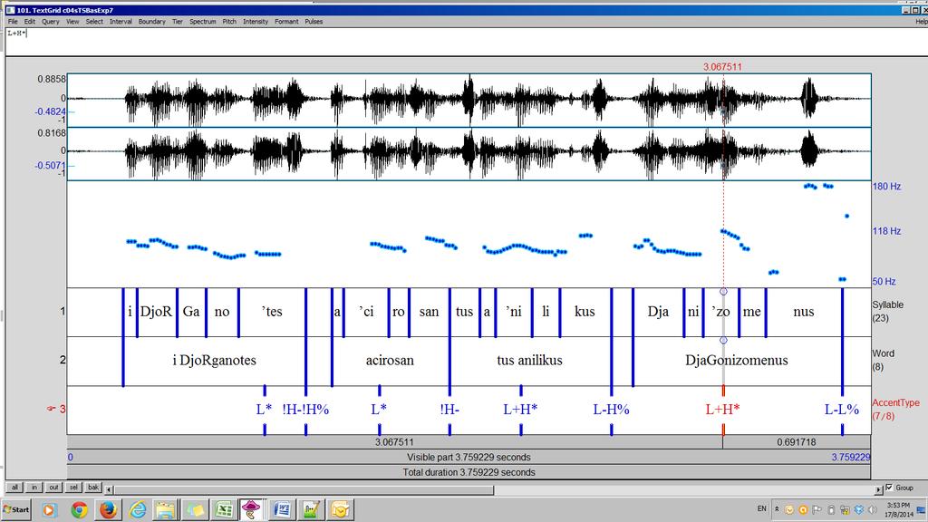Open the Query menu
928x522 pixels.
pos(51,22)
